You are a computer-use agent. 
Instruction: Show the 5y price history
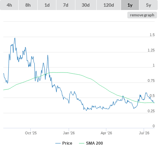click(x=149, y=5)
